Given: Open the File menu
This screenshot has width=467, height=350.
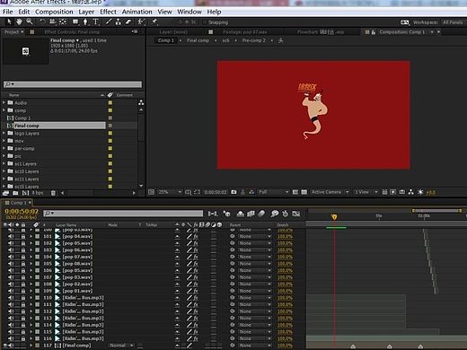Looking at the screenshot, I should click(x=8, y=12).
